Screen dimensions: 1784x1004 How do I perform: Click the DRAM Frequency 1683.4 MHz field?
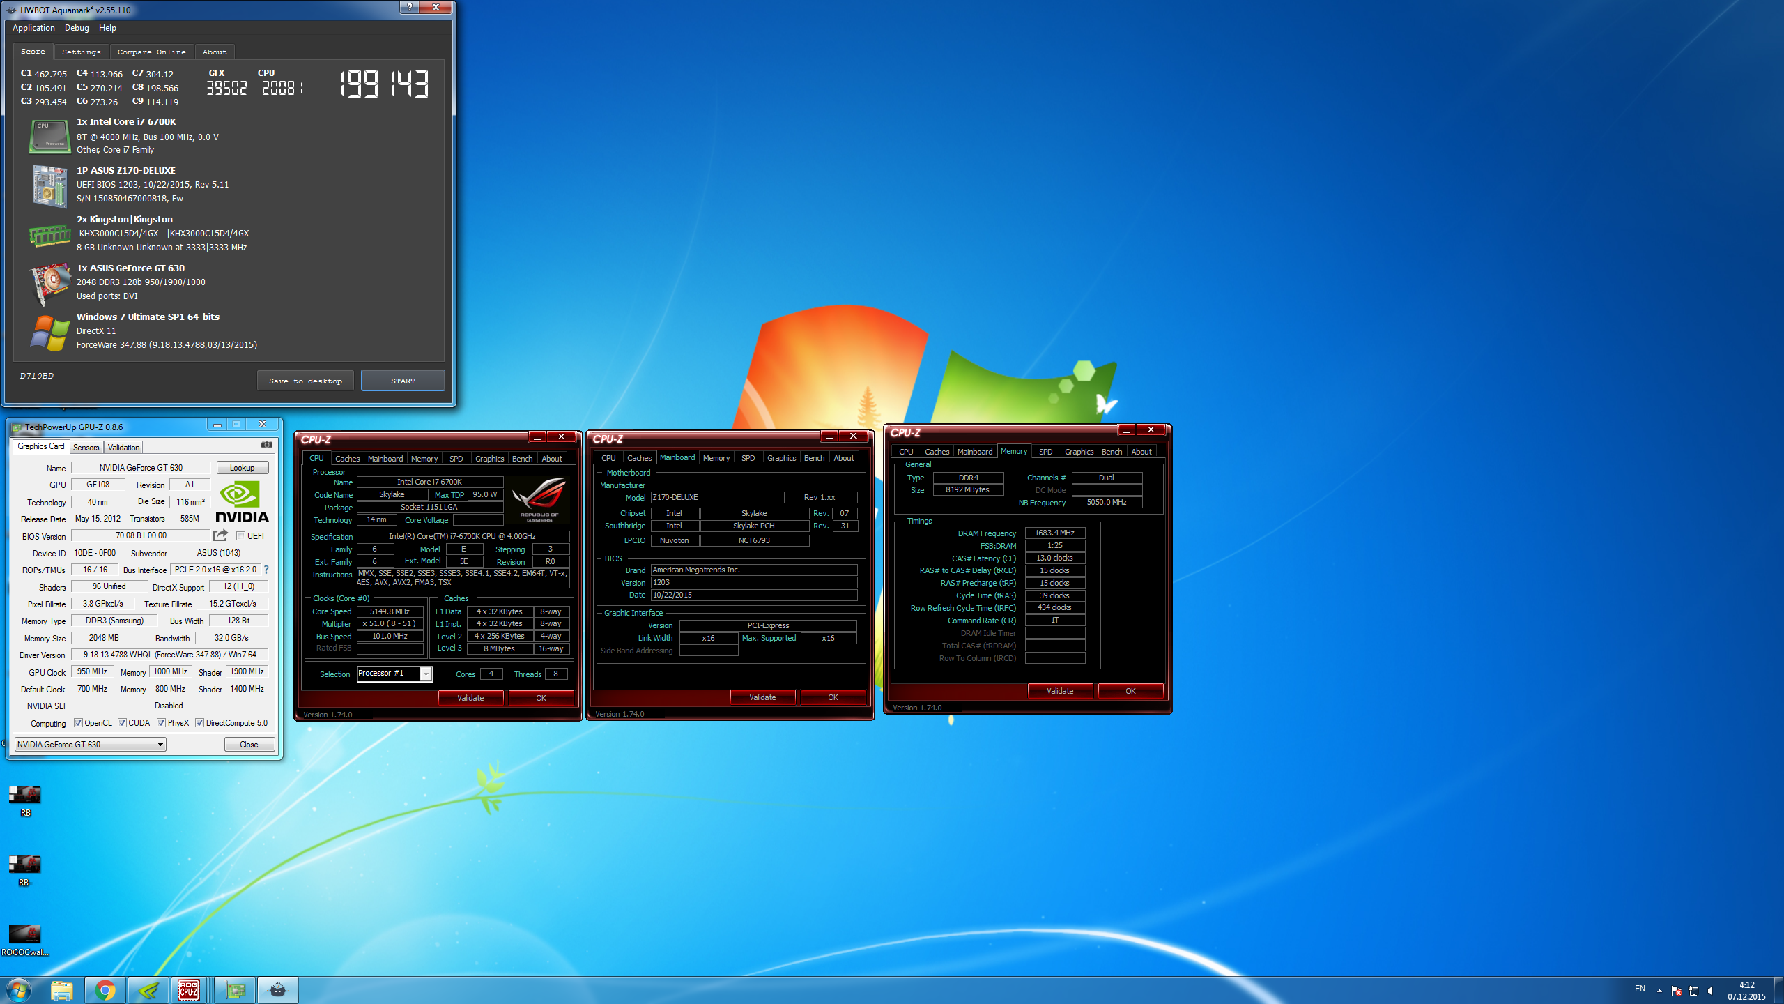[x=1054, y=532]
